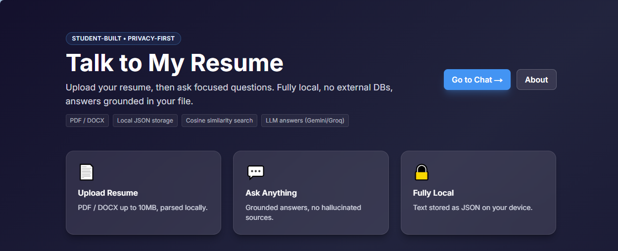Click the document page icon on Upload Resume card

click(x=87, y=172)
